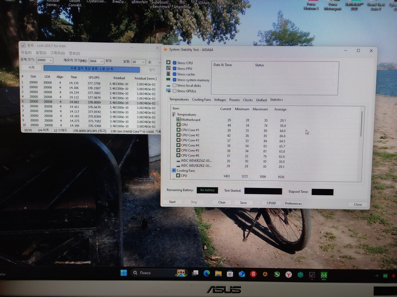The image size is (397, 297).
Task: Switch to LinX via its taskbar icon
Action: [312, 275]
